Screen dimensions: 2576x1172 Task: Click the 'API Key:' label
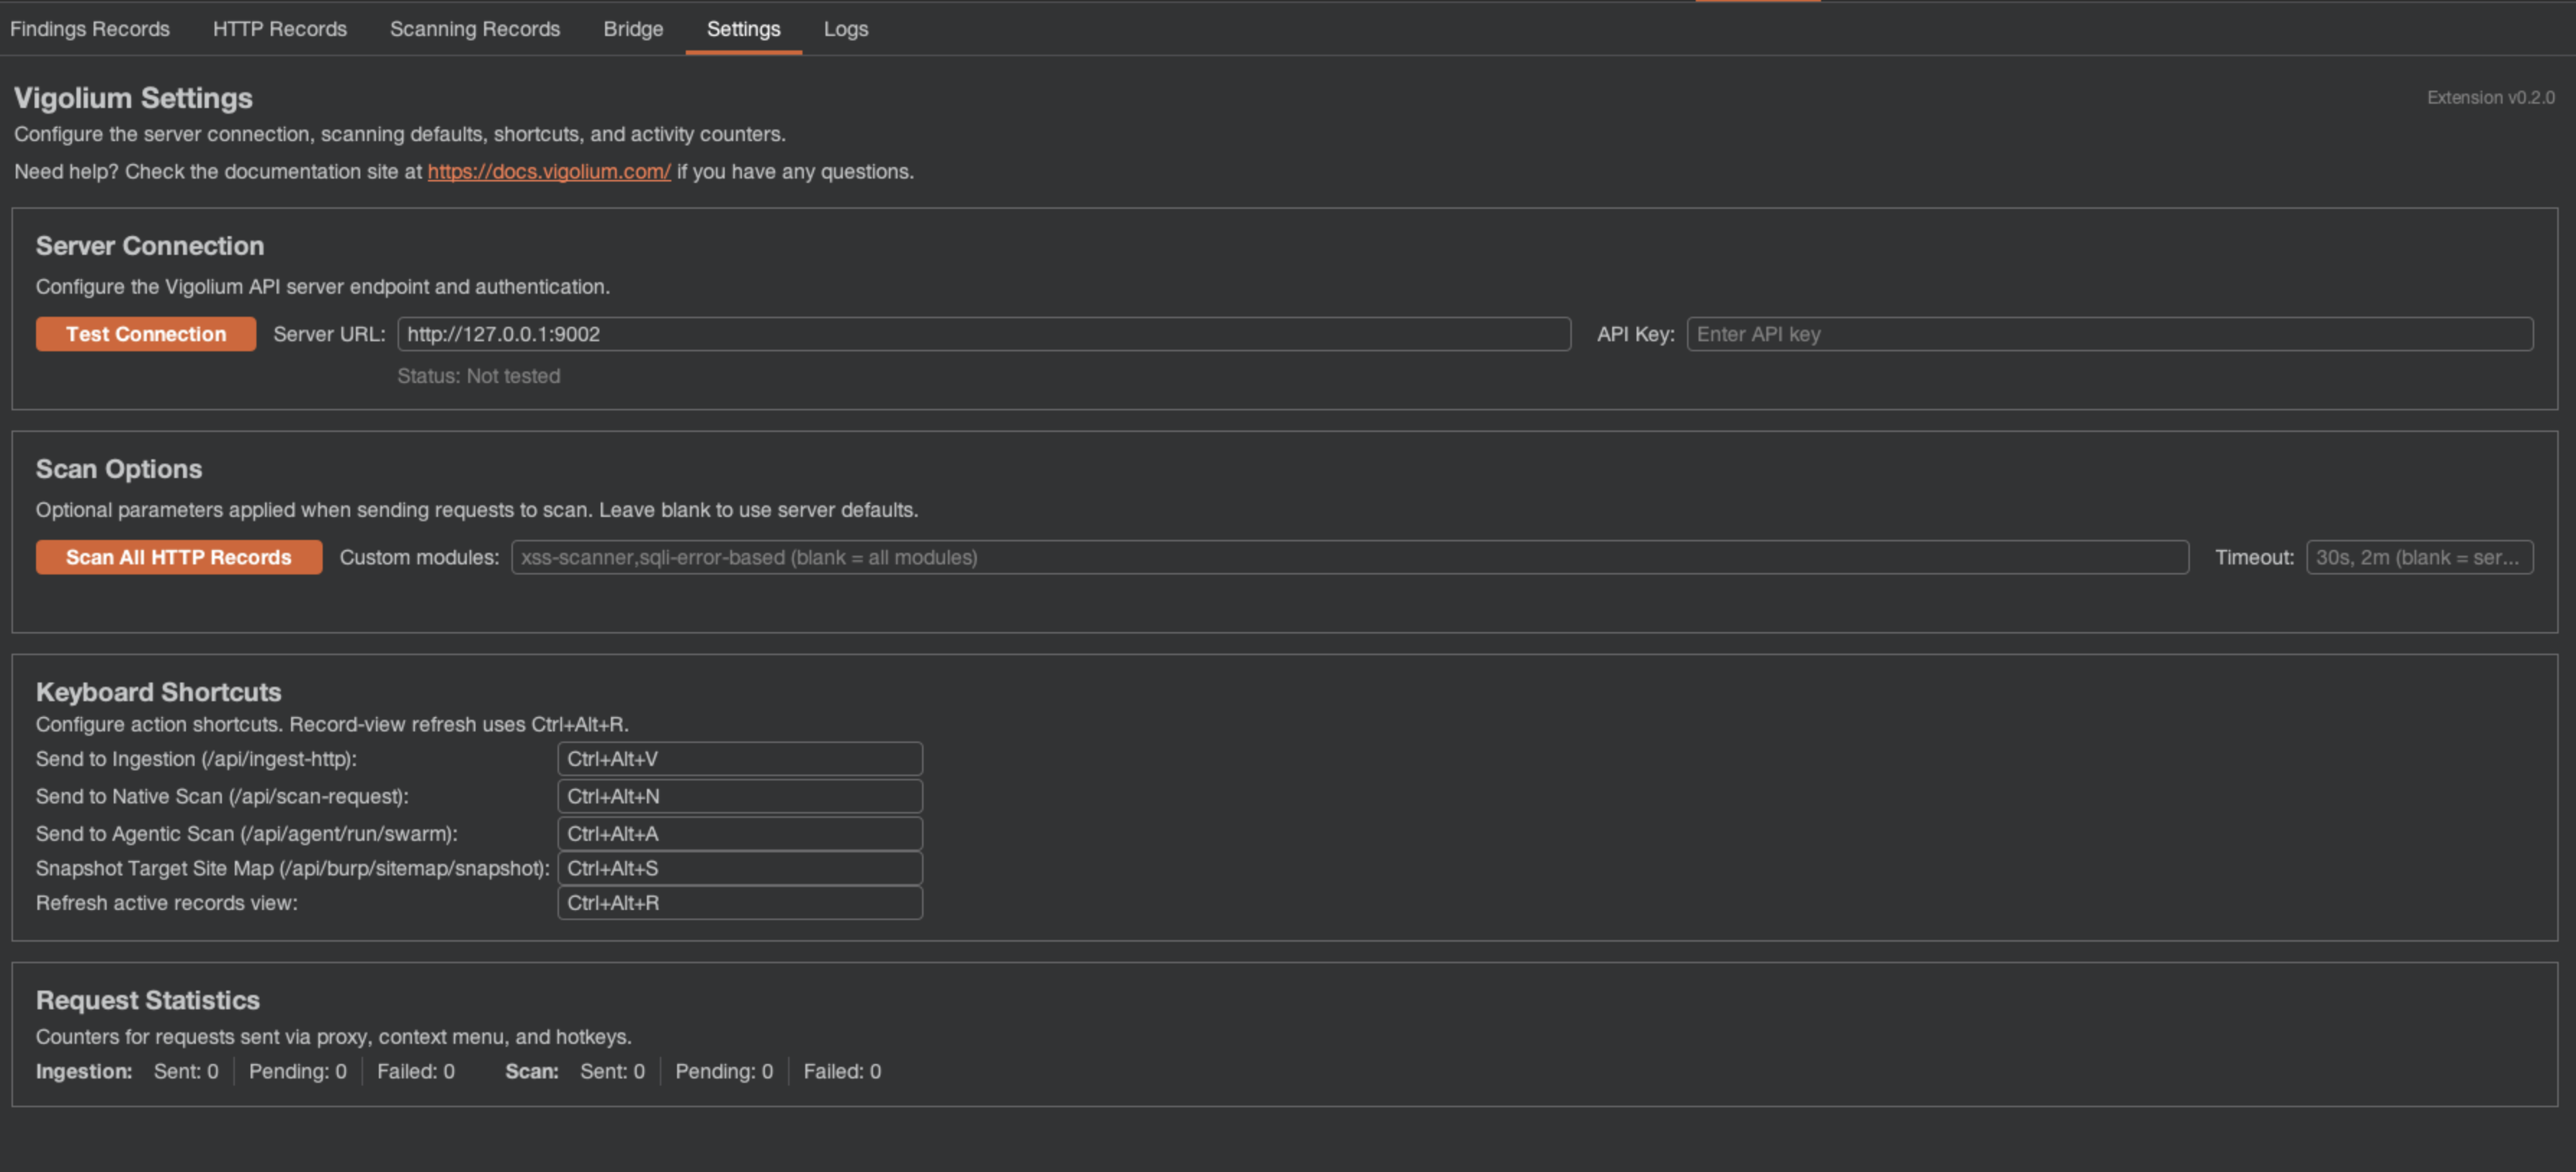point(1636,334)
